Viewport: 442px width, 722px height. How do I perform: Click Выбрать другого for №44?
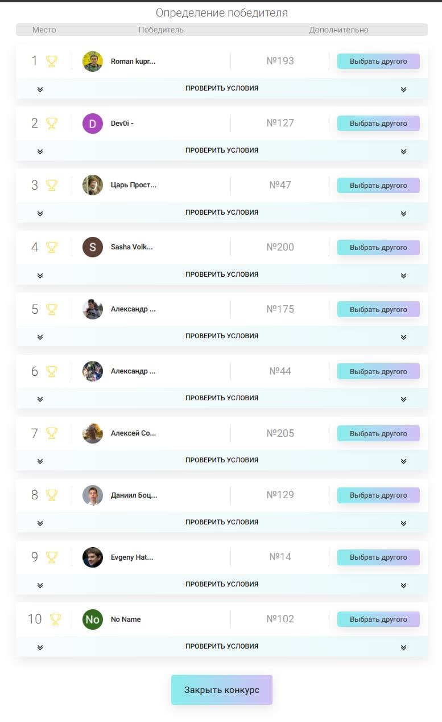[378, 371]
